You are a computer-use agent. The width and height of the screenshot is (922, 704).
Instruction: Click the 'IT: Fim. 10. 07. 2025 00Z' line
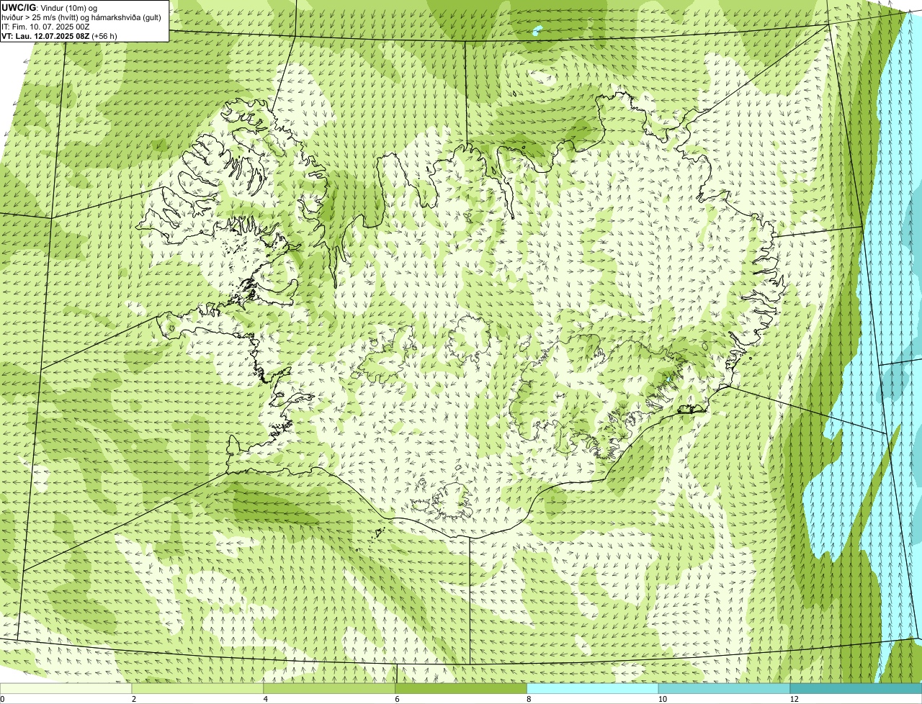(45, 26)
